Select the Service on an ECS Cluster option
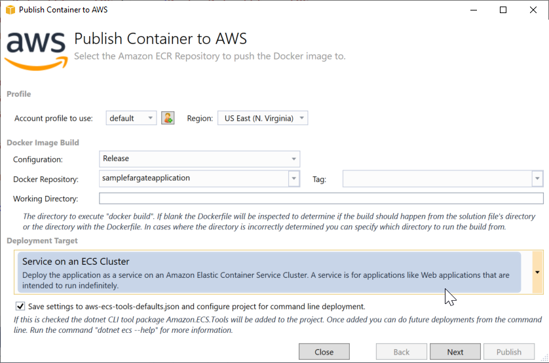This screenshot has height=363, width=549. 269,273
